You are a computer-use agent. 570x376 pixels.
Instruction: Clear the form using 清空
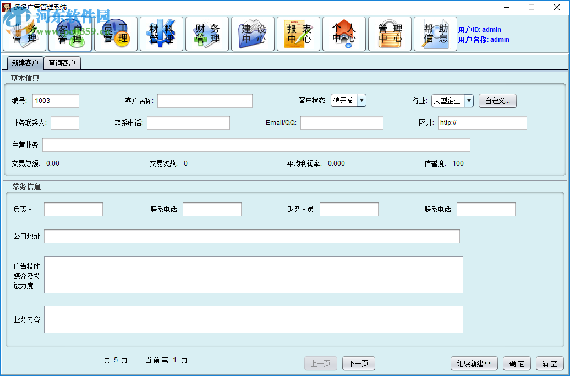click(550, 363)
